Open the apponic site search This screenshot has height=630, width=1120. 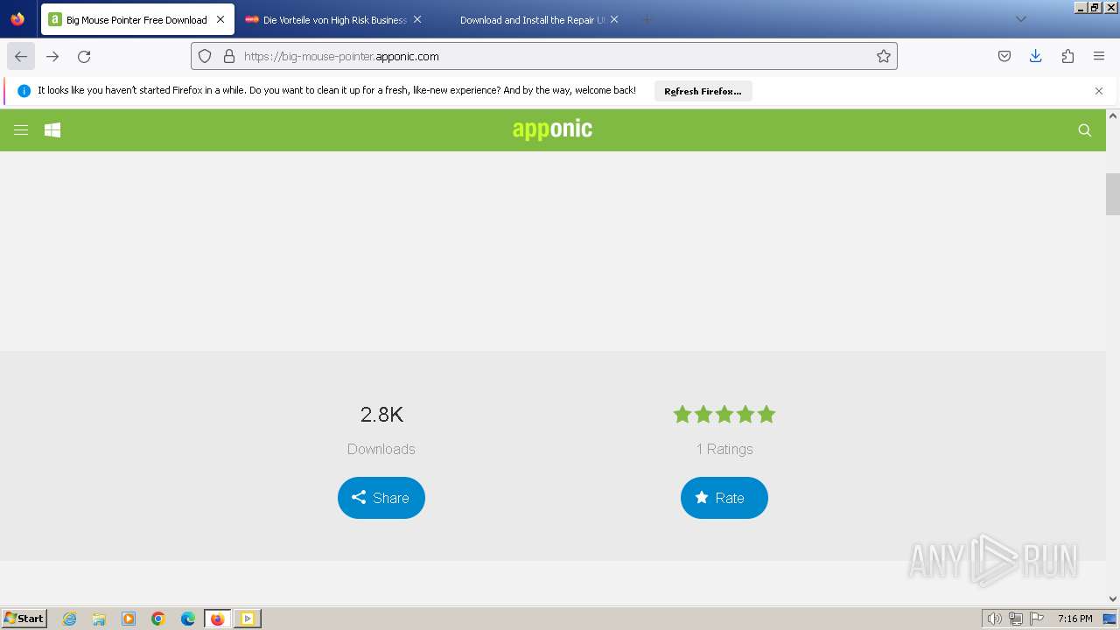1085,130
